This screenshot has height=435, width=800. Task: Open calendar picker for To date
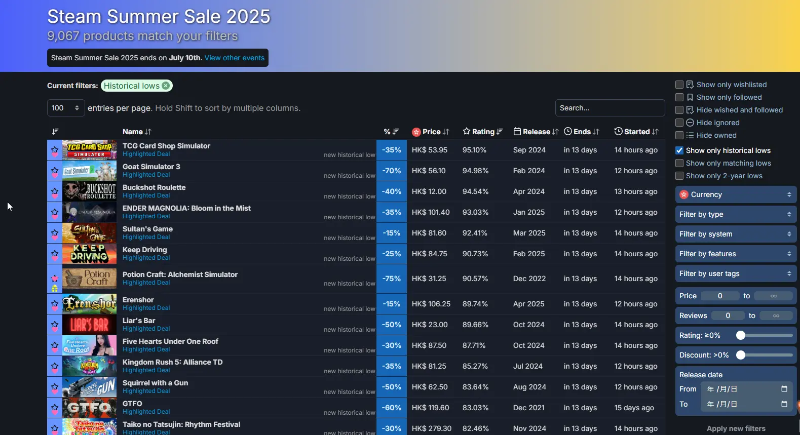pos(784,404)
